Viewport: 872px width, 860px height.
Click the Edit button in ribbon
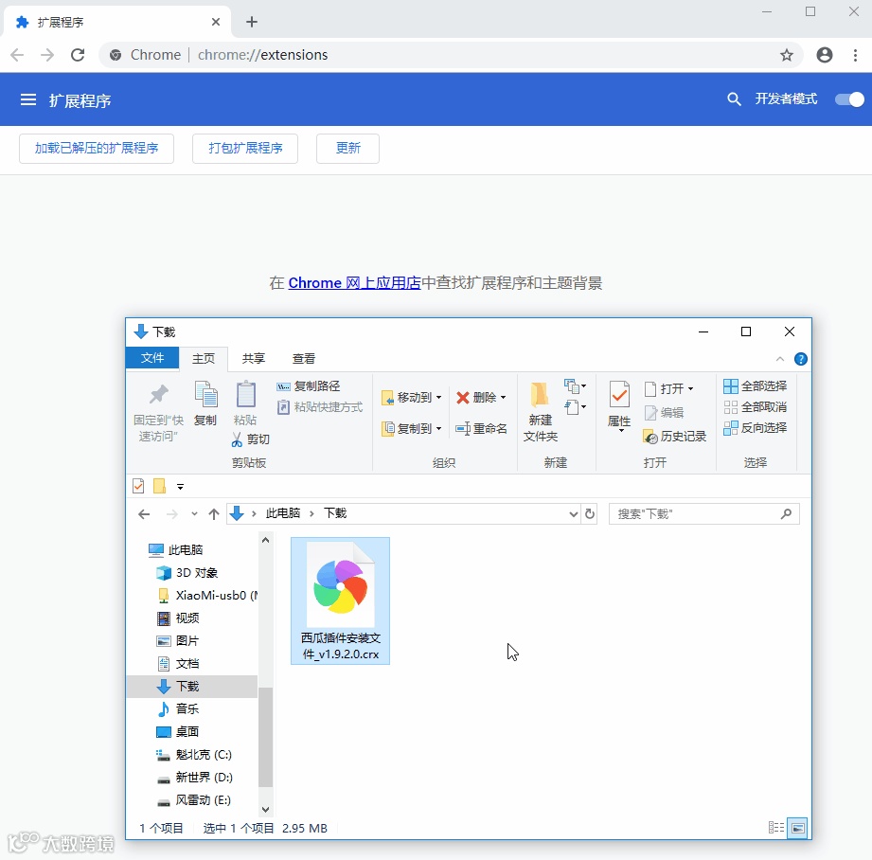(x=664, y=413)
